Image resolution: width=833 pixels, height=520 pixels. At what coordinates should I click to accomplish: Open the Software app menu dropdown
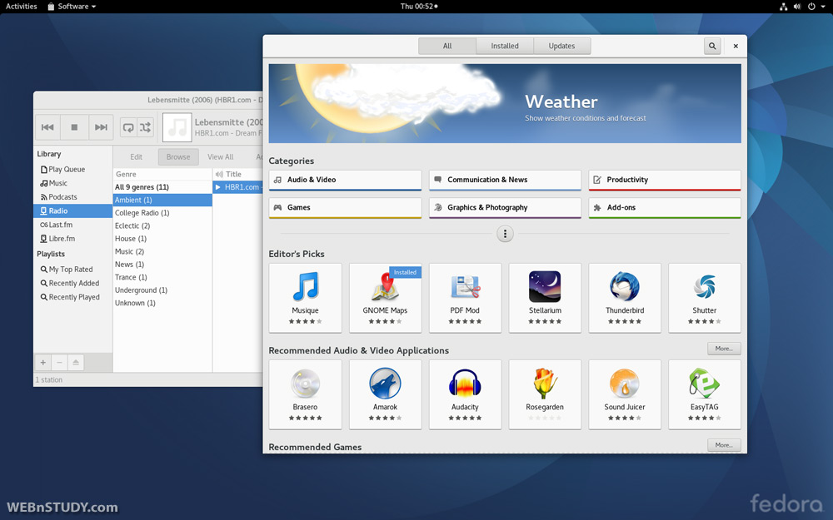click(72, 7)
